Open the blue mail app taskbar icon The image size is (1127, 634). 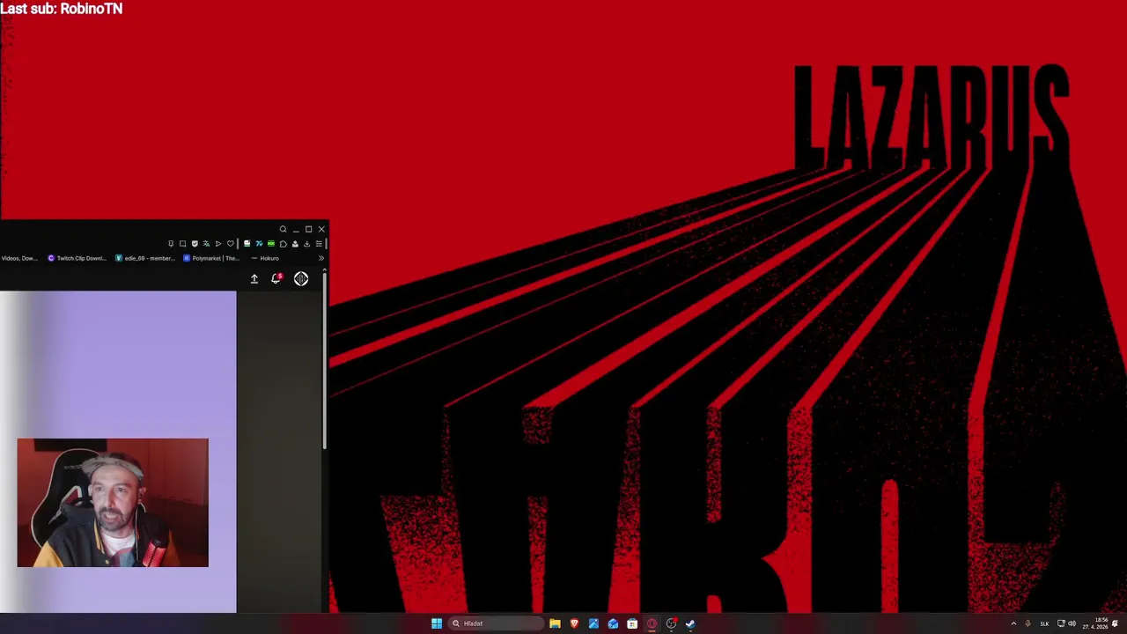[613, 623]
